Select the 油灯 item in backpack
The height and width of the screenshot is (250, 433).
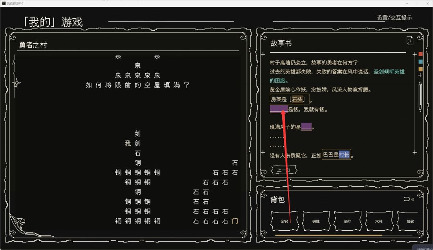(348, 221)
